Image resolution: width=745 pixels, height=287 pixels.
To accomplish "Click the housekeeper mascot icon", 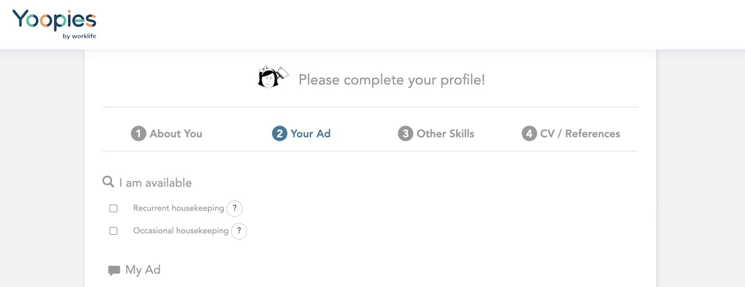I will [x=273, y=77].
